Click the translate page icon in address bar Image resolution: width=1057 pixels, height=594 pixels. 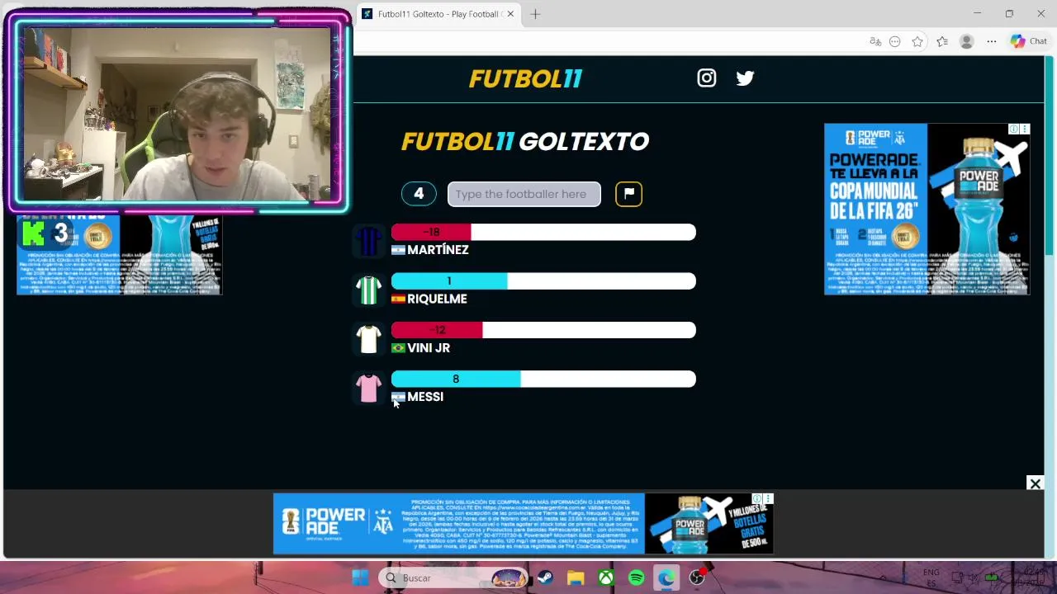875,41
